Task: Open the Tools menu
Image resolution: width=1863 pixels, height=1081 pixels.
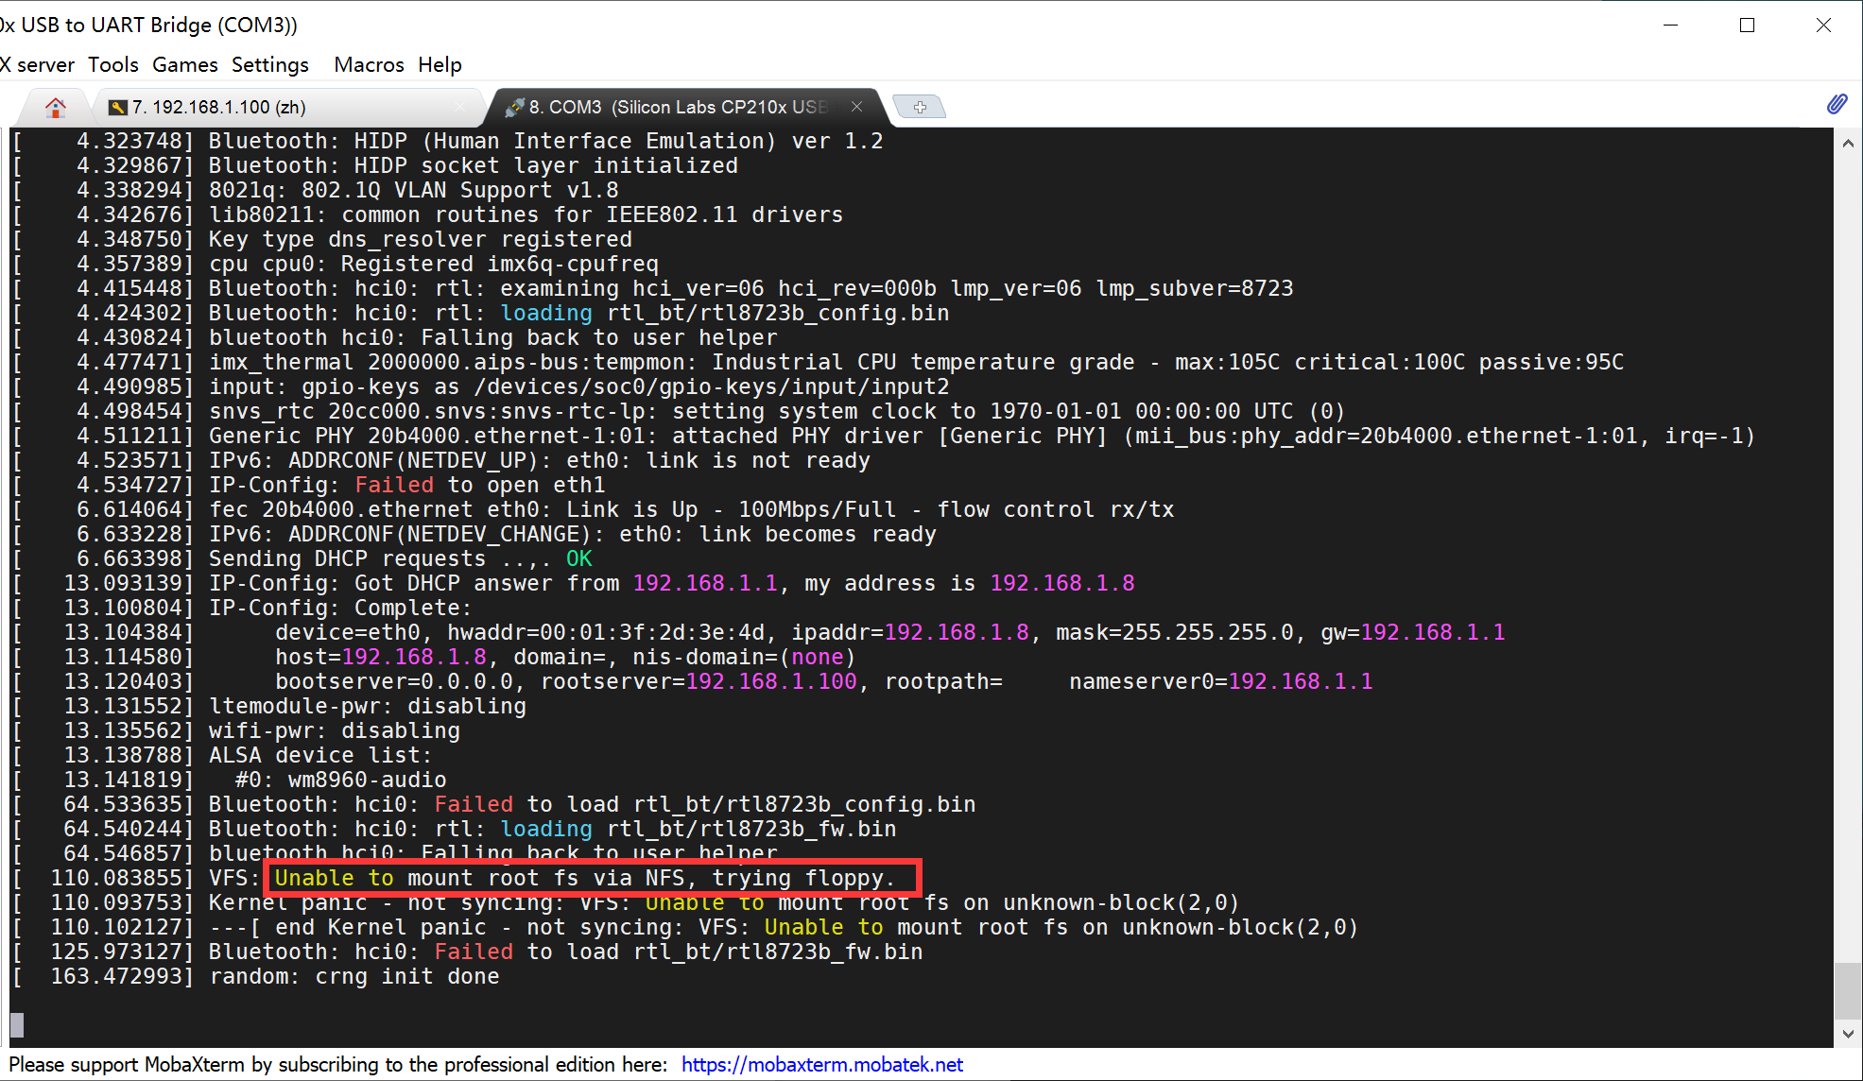Action: [x=112, y=64]
